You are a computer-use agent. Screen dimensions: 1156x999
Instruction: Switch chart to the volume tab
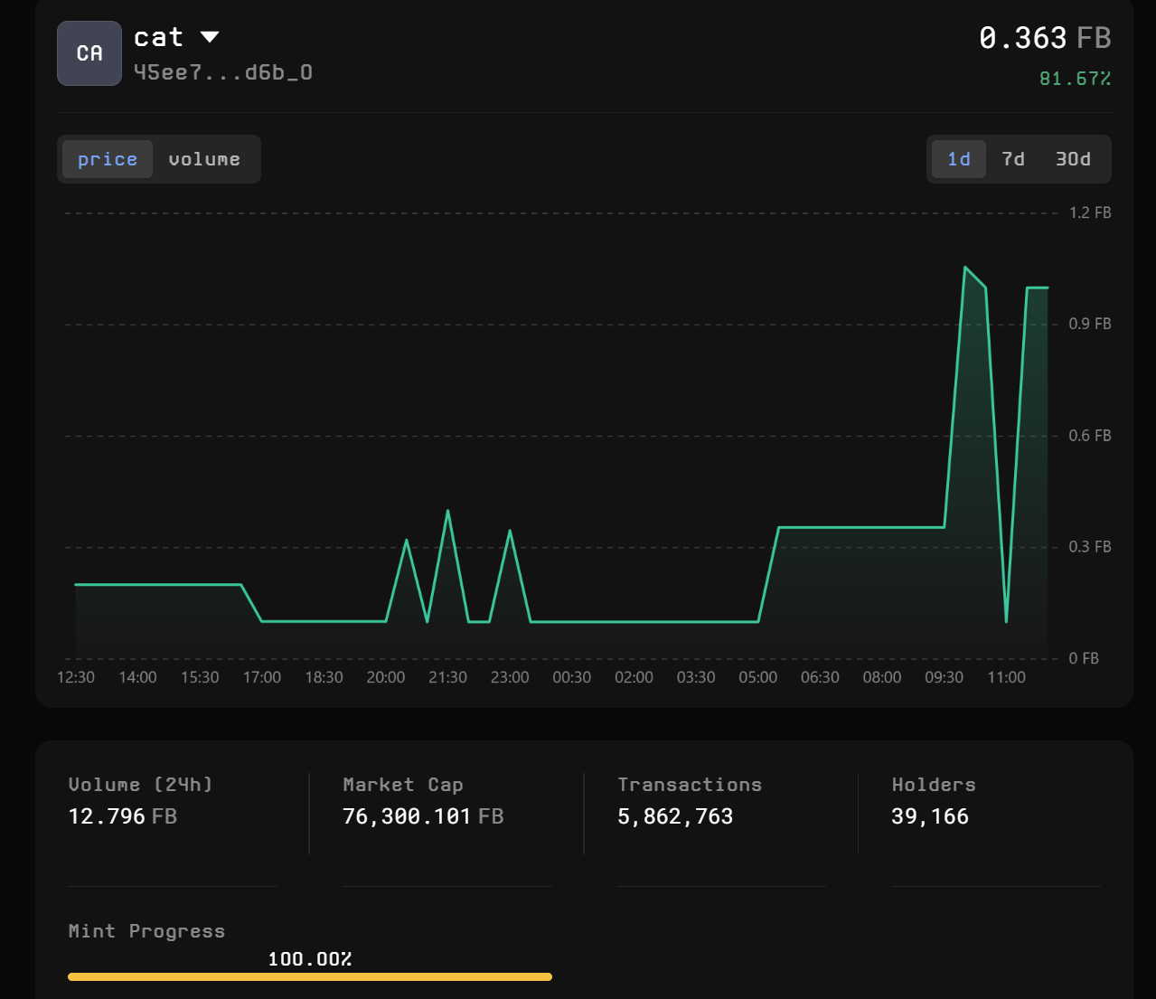(204, 159)
